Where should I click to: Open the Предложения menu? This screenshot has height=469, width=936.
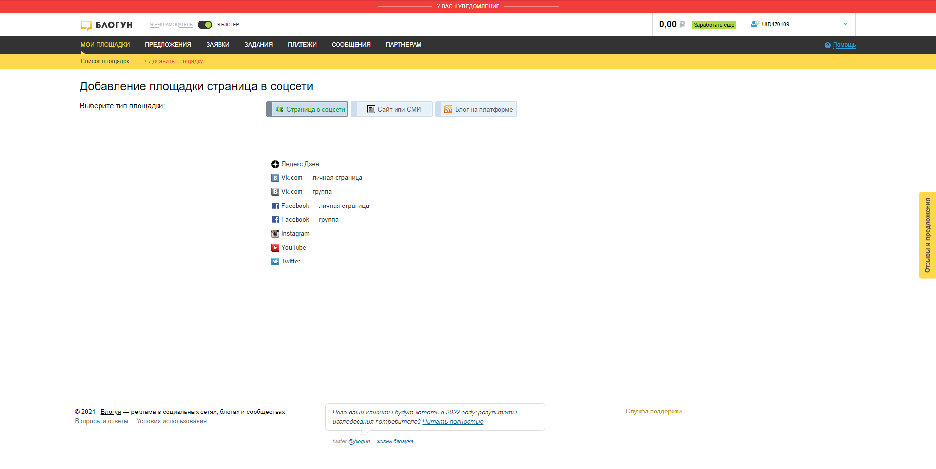click(x=168, y=45)
